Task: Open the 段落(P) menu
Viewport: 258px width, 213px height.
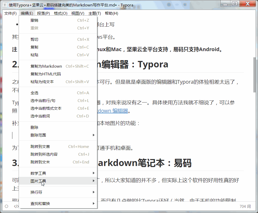Action: (x=43, y=13)
